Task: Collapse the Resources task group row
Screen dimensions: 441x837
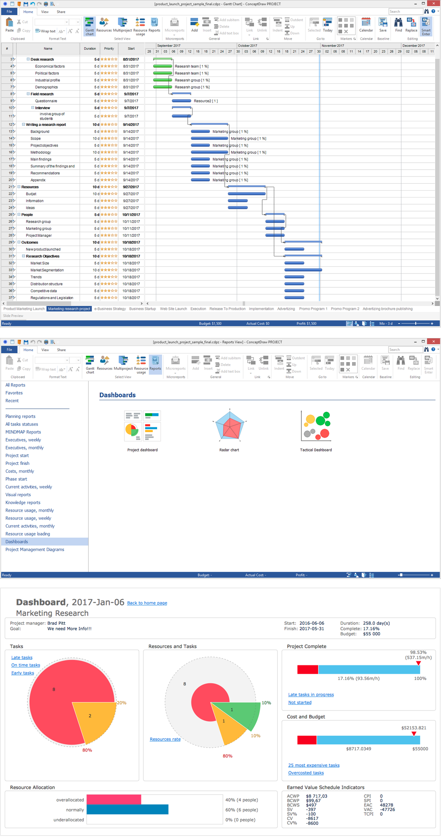Action: pos(19,187)
